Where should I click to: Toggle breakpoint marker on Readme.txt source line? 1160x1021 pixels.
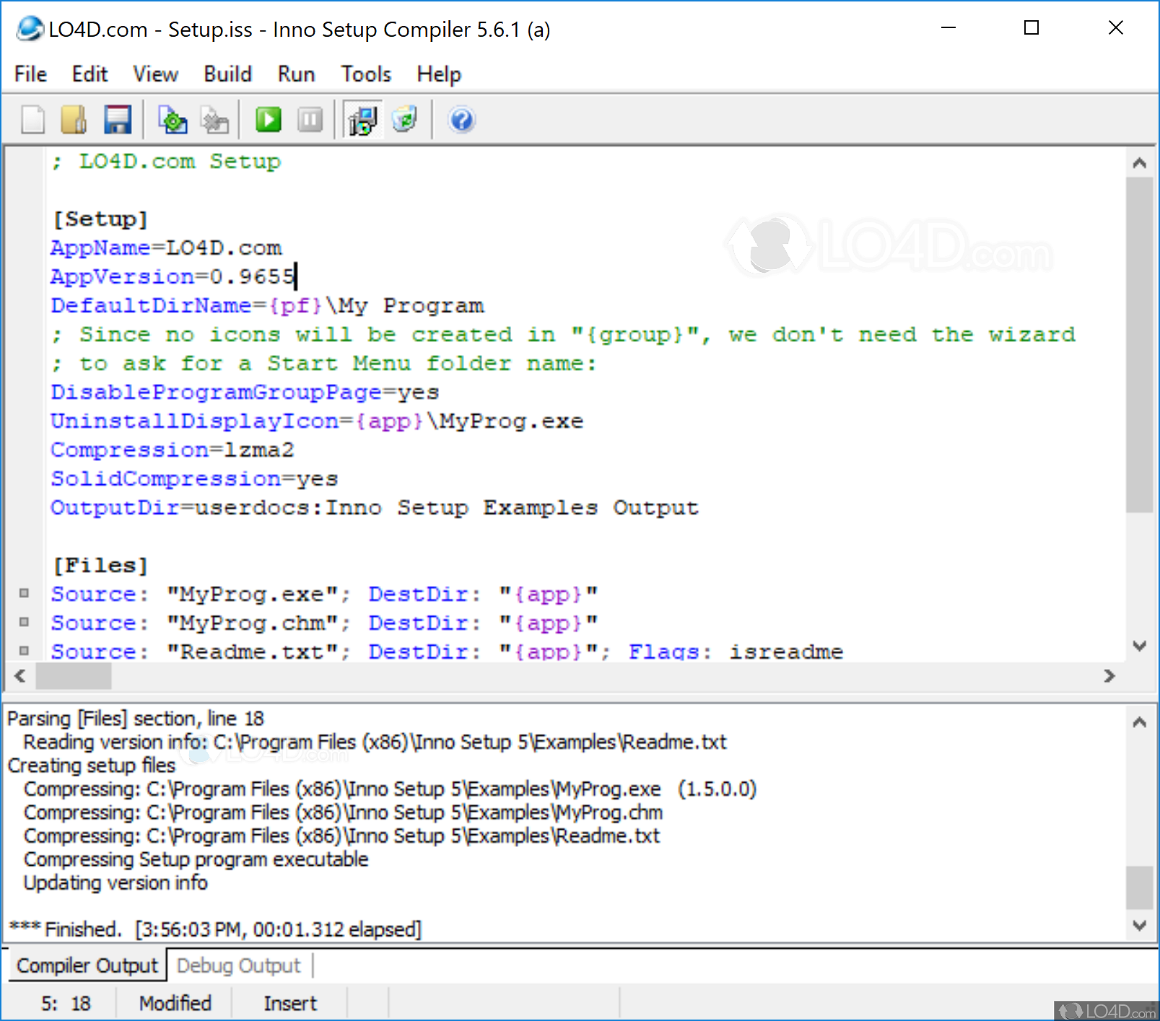[x=25, y=651]
